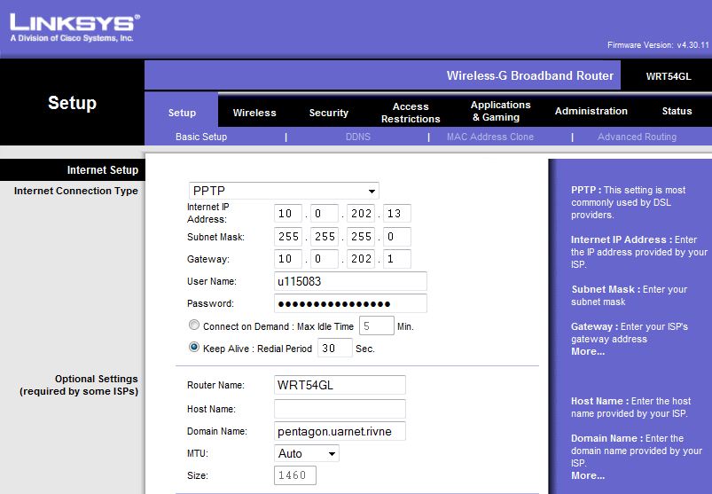Click the second Gateway octet field
The height and width of the screenshot is (494, 712).
(x=325, y=259)
